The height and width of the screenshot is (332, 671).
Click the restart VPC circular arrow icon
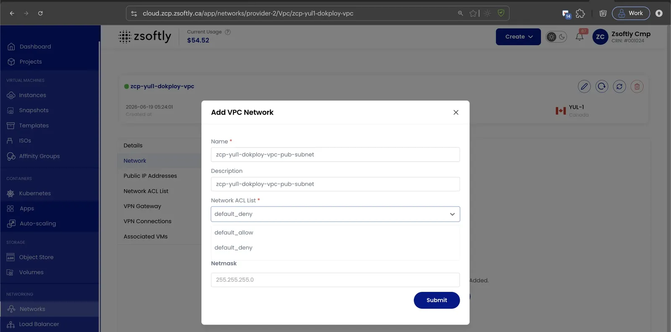(602, 86)
